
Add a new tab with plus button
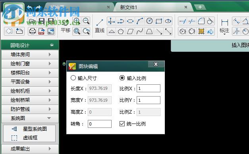click(x=200, y=7)
